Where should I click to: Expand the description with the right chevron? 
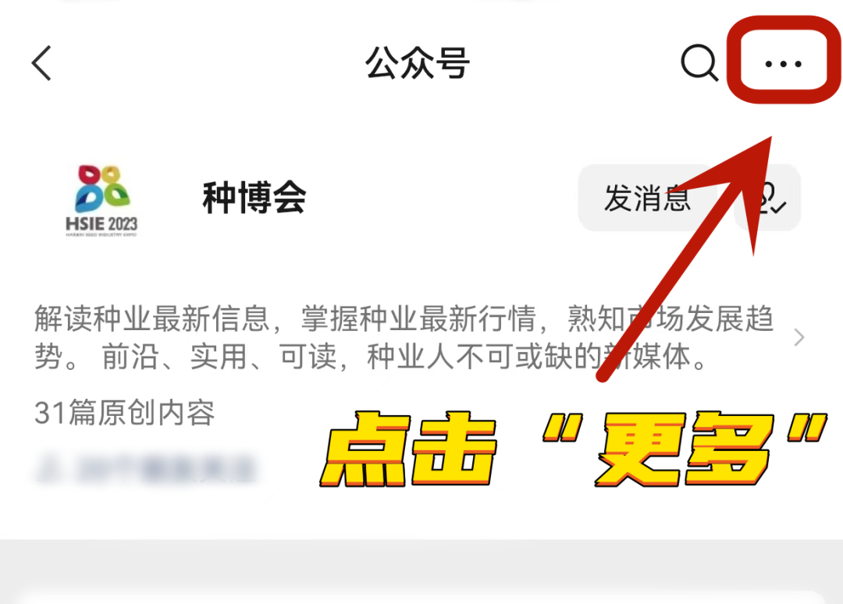tap(799, 337)
